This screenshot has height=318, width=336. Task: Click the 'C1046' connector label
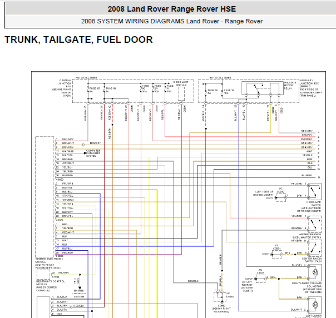pyautogui.click(x=56, y=277)
